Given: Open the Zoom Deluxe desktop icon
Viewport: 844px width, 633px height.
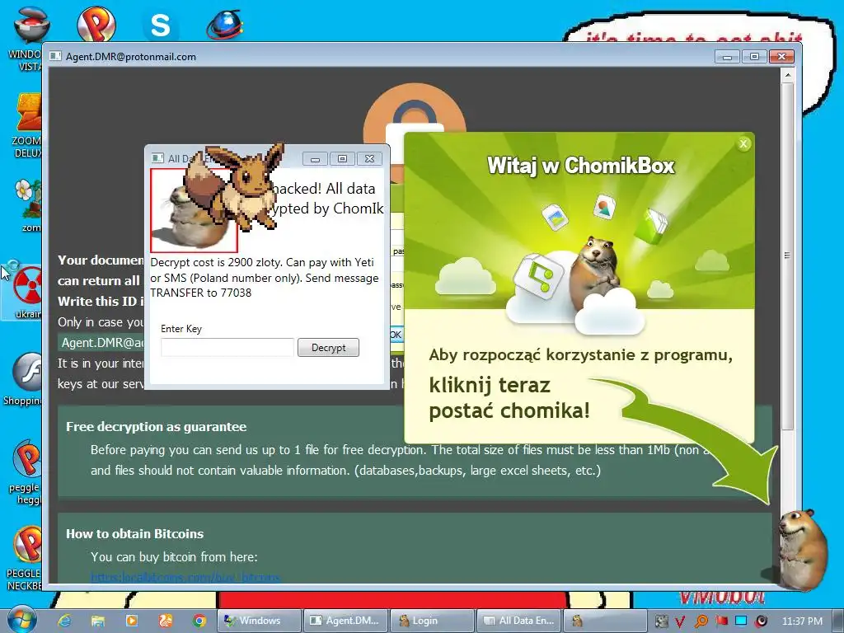Looking at the screenshot, I should point(27,125).
